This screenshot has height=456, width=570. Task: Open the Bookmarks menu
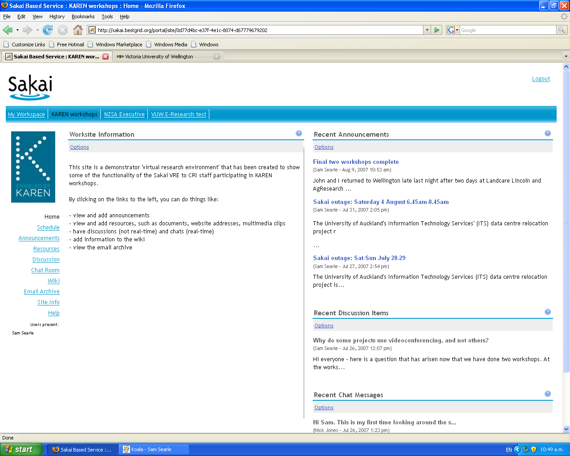coord(83,16)
